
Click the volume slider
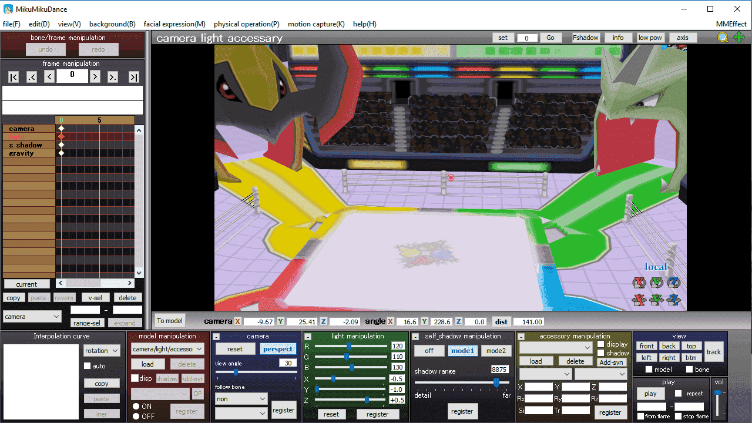coord(718,404)
